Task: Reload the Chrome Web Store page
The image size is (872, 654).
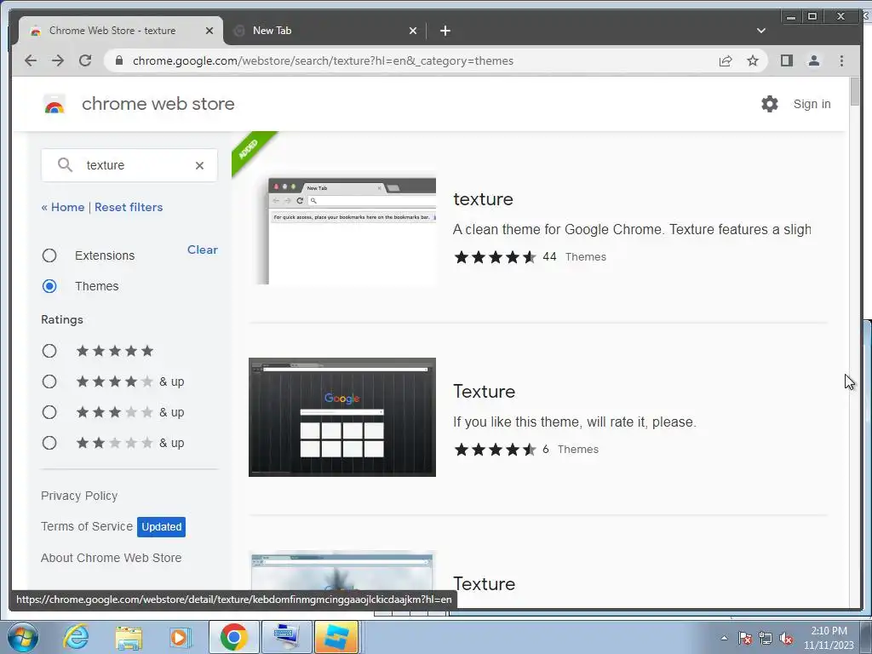Action: [85, 60]
